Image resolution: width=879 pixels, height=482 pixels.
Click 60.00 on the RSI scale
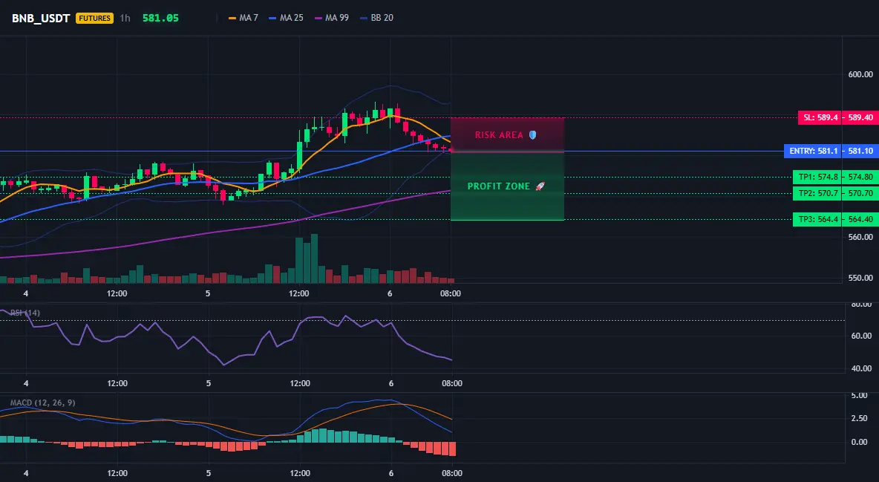(x=862, y=336)
